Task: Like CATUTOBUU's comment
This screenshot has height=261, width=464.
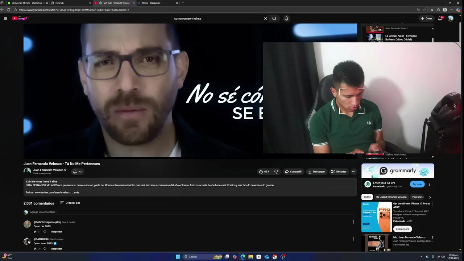Action: coord(35,249)
